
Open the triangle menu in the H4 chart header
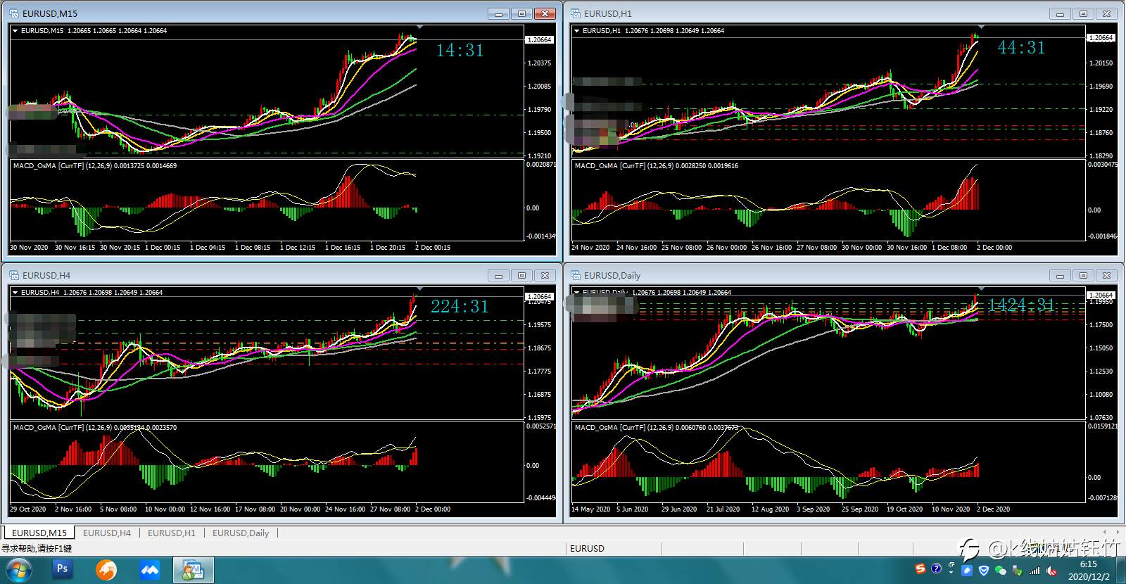point(15,293)
